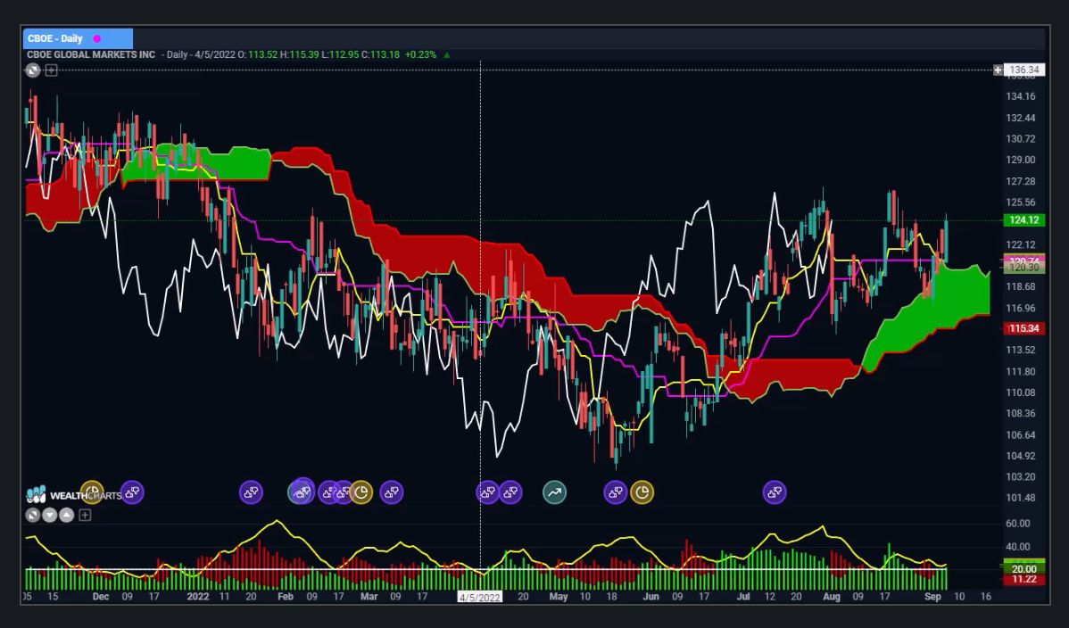Screen dimensions: 1069x628
Task: Click the red 11.22 indicator value label
Action: tap(1024, 579)
